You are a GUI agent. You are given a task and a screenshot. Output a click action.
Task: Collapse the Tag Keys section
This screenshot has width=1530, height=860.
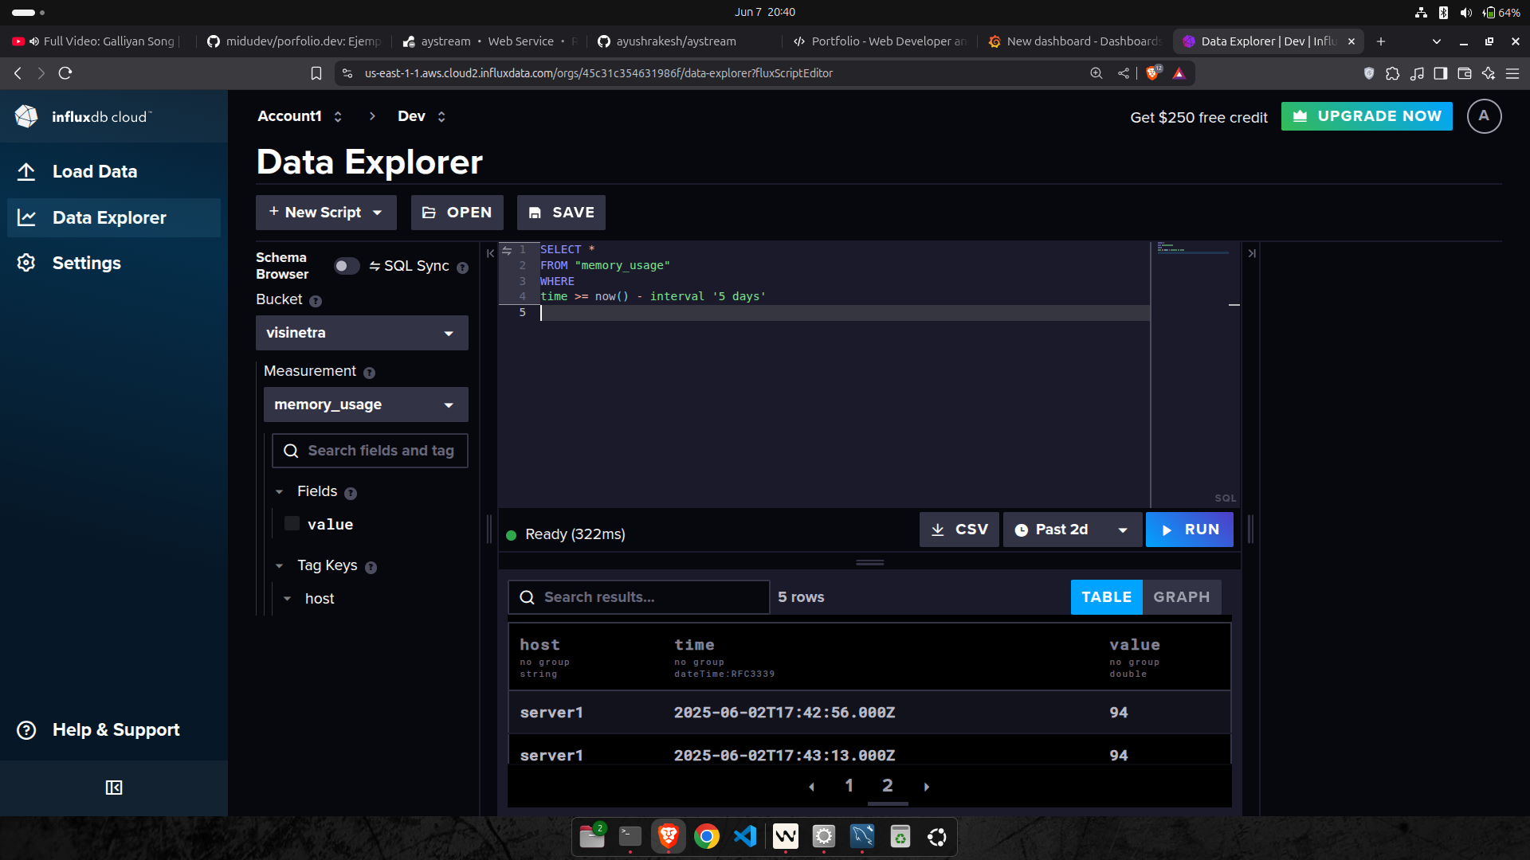pyautogui.click(x=279, y=566)
